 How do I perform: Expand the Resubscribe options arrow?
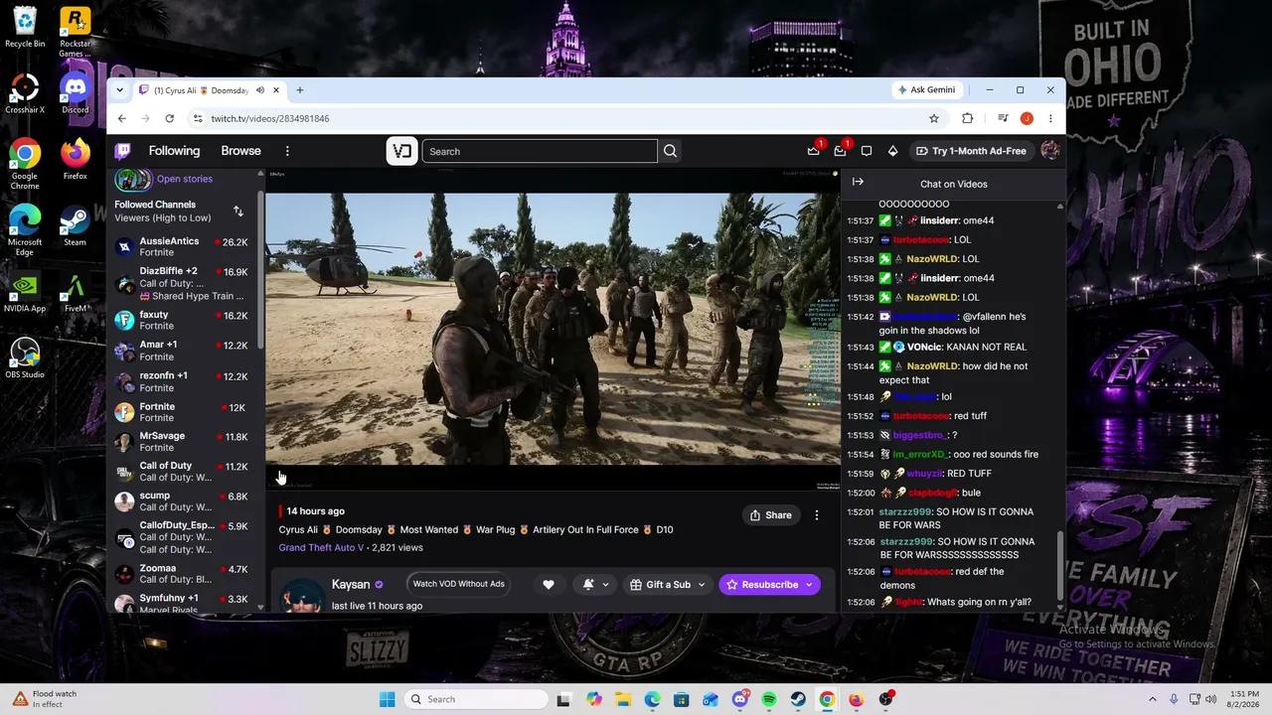(809, 585)
